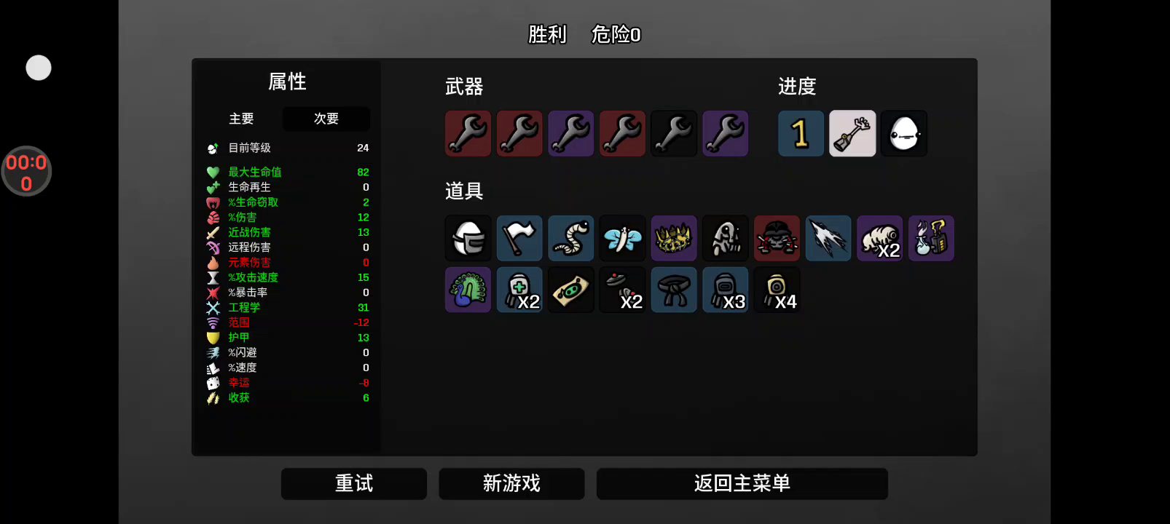This screenshot has width=1170, height=524.
Task: Click the medical backpack x2 item
Action: tap(519, 290)
